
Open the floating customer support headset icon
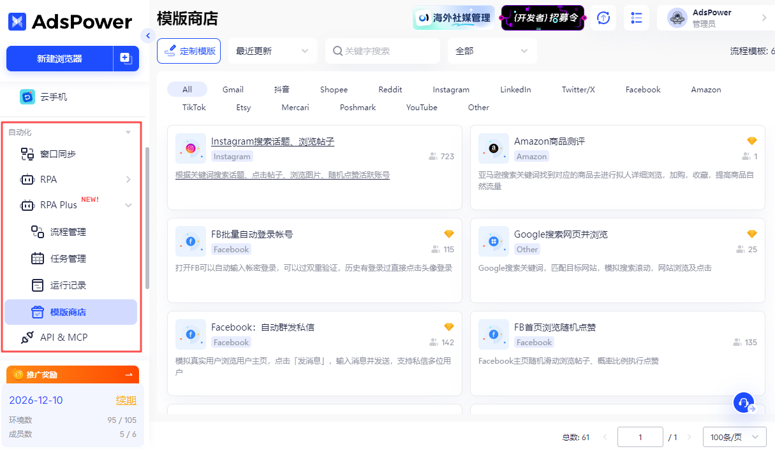[744, 403]
